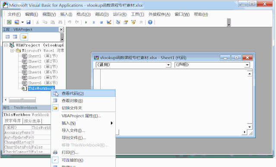The width and height of the screenshot is (276, 167).
Task: Click View Object icon in project panel
Action: coord(15,37)
